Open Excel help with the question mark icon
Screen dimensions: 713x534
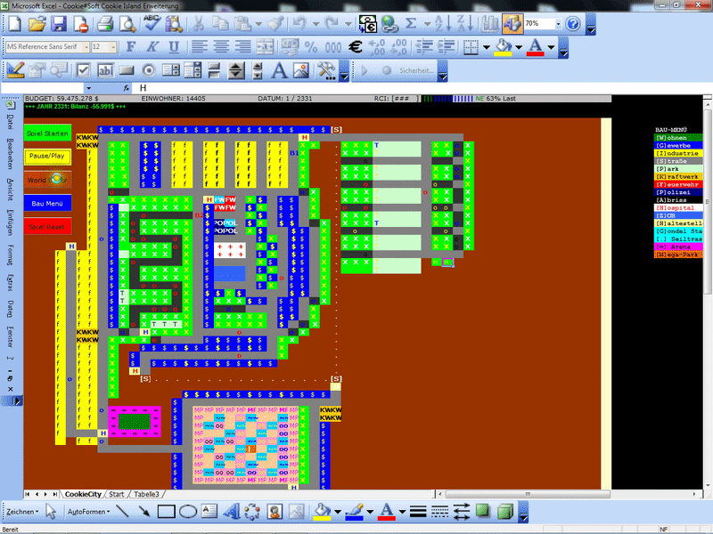click(573, 24)
